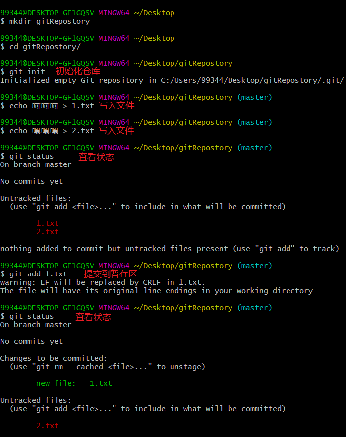Click the red 1.txt in the first untracked list
This screenshot has height=437, width=346.
(x=47, y=223)
